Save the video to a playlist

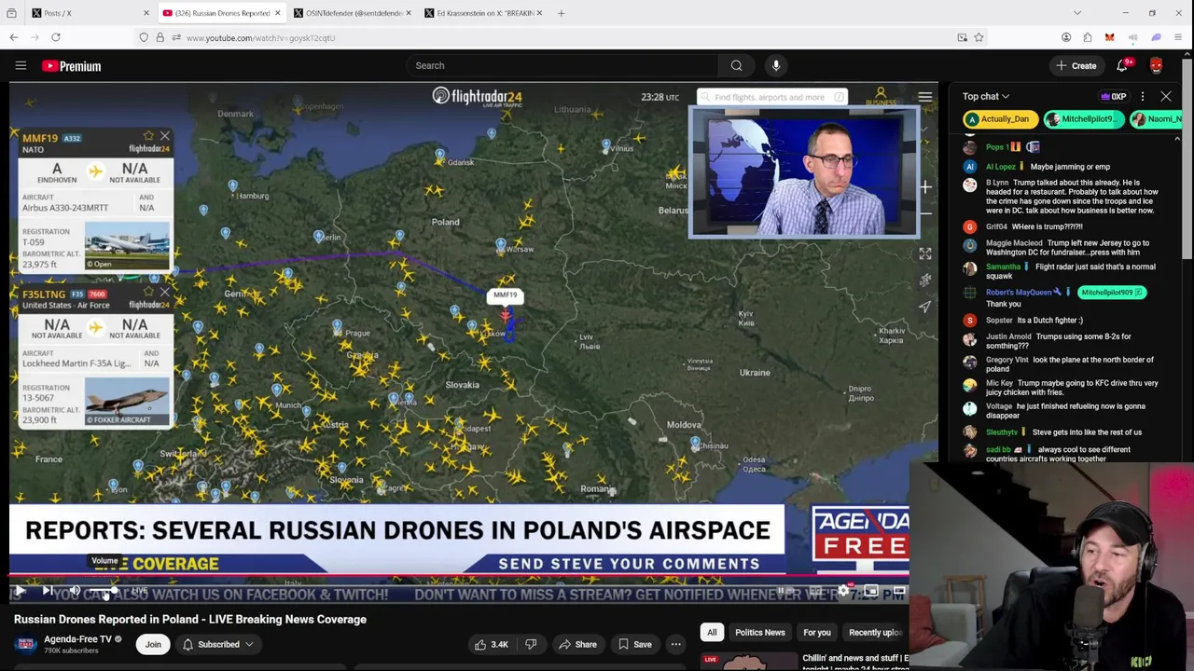[633, 644]
